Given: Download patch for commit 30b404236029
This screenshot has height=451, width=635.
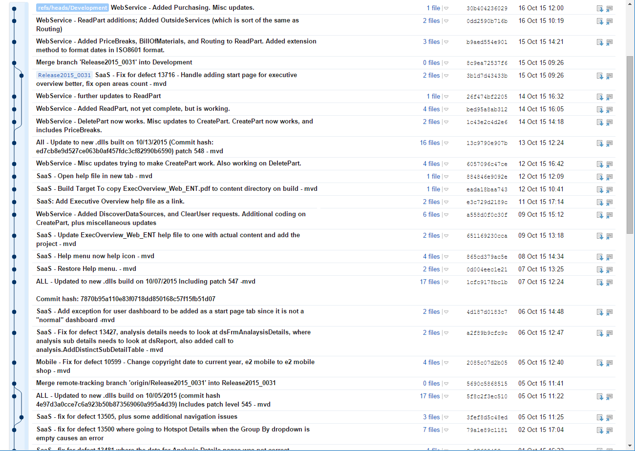Looking at the screenshot, I should click(x=600, y=9).
